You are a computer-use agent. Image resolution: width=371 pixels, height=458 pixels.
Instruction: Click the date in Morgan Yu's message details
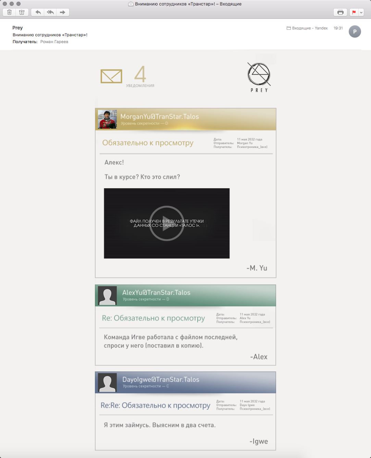pos(250,139)
